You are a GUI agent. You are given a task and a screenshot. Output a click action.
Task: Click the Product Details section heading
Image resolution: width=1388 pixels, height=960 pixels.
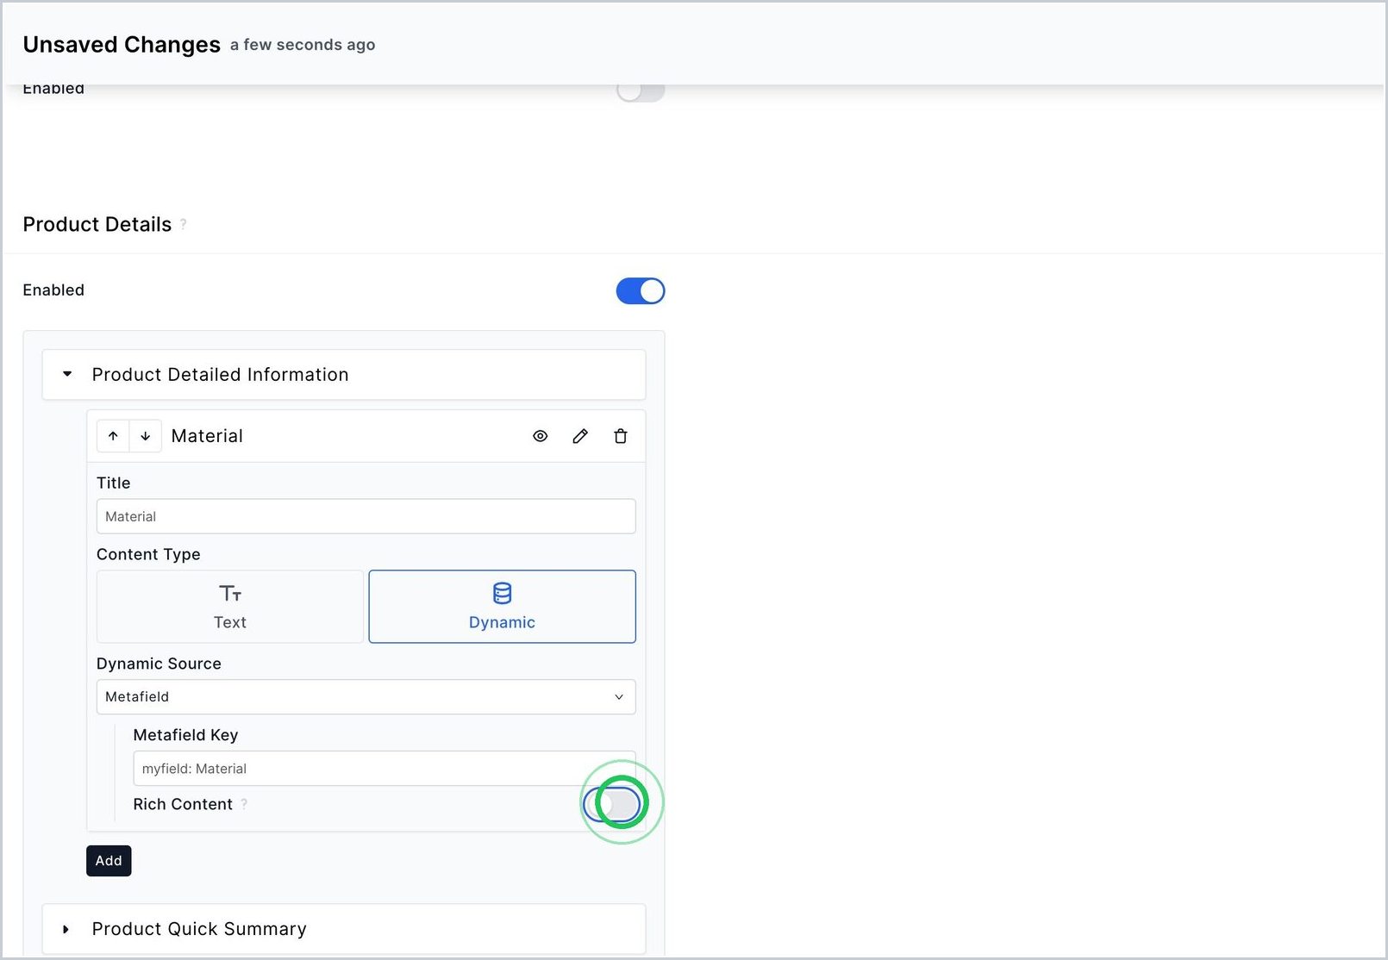pos(97,225)
